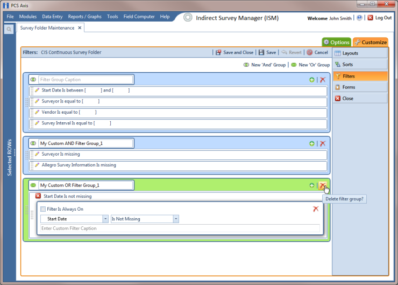The image size is (398, 285).
Task: Click the Log Out link
Action: [383, 18]
